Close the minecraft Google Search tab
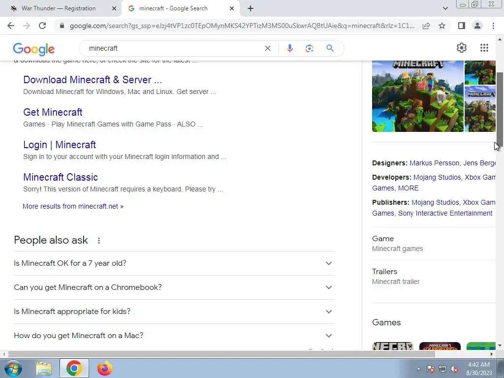This screenshot has height=378, width=504. coord(232,8)
